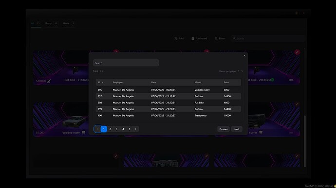
Task: Go to page 2 in pagination
Action: [110, 129]
